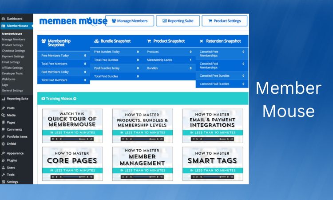Play the Quick Tour of MemberMouse video
The width and height of the screenshot is (333, 200).
pyautogui.click(x=72, y=126)
